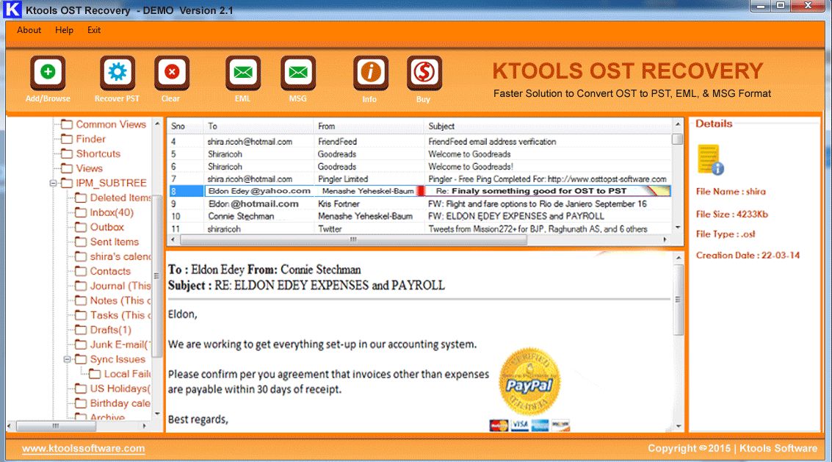The width and height of the screenshot is (832, 462).
Task: Select the Pingler Limited email row
Action: pos(420,179)
